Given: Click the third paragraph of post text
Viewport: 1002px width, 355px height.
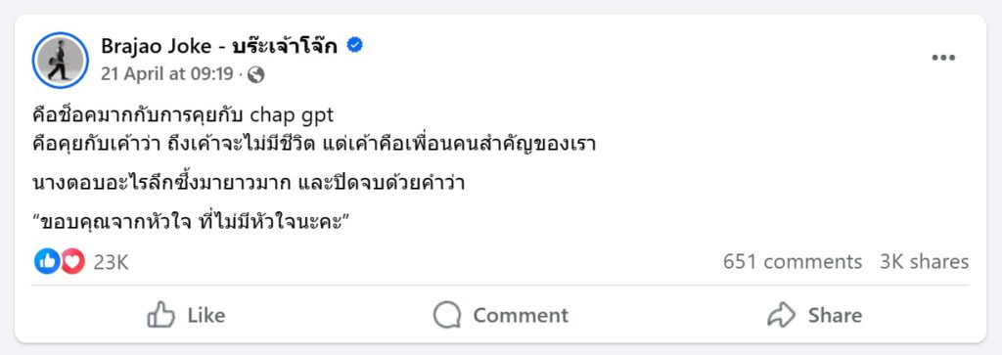Looking at the screenshot, I should coord(249,184).
